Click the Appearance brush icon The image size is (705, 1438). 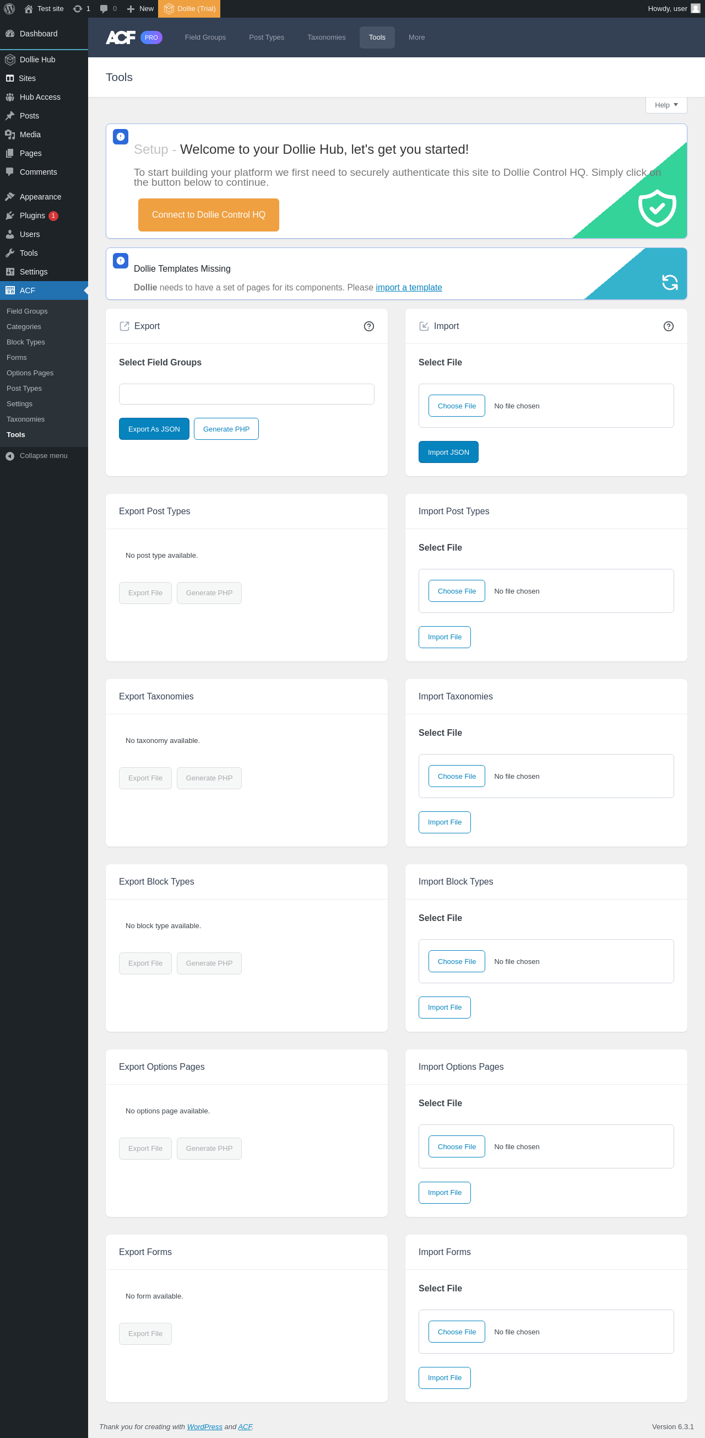pyautogui.click(x=10, y=197)
